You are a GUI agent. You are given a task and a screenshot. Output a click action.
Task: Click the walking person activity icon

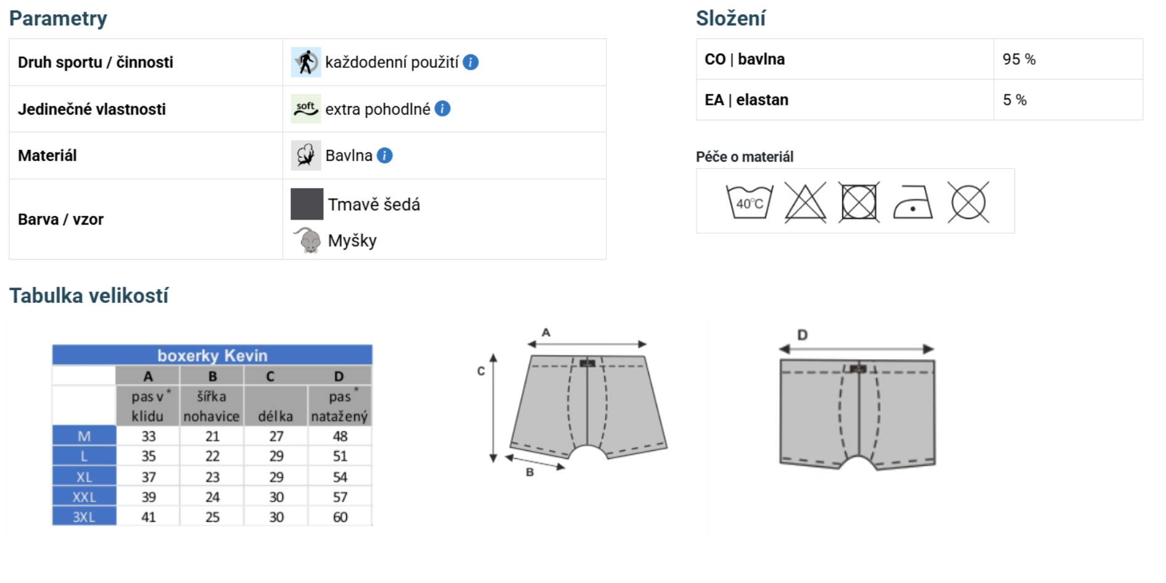[306, 62]
